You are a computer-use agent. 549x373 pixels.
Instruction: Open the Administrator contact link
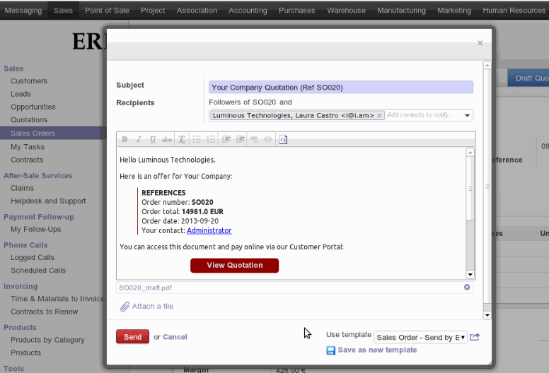209,230
